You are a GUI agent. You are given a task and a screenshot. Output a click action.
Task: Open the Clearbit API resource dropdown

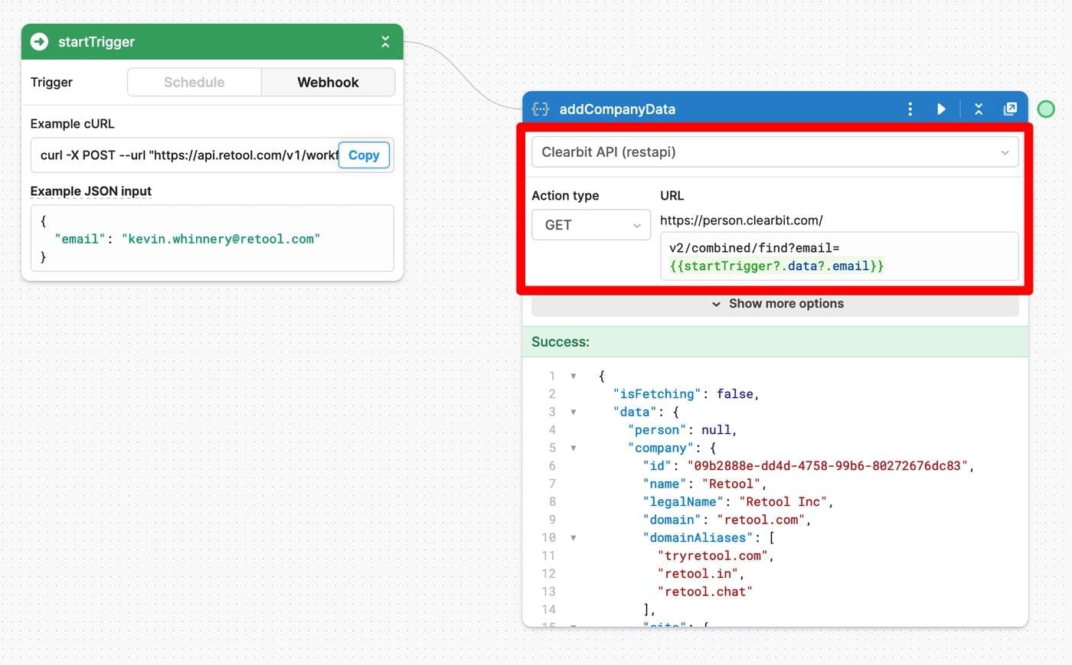coord(775,152)
